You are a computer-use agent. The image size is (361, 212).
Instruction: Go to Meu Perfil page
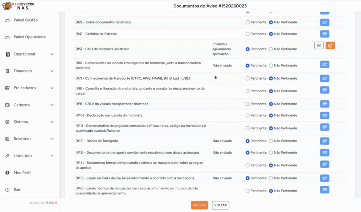point(22,173)
